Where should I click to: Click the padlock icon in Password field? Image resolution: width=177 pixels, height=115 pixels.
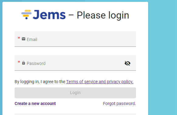point(23,63)
